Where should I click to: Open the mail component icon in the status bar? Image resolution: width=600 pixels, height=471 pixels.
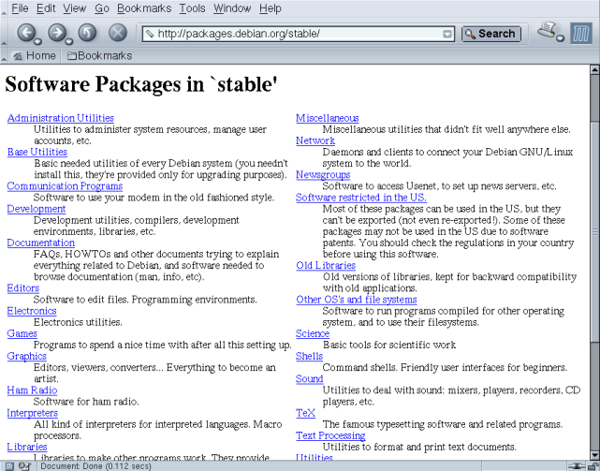(x=24, y=466)
